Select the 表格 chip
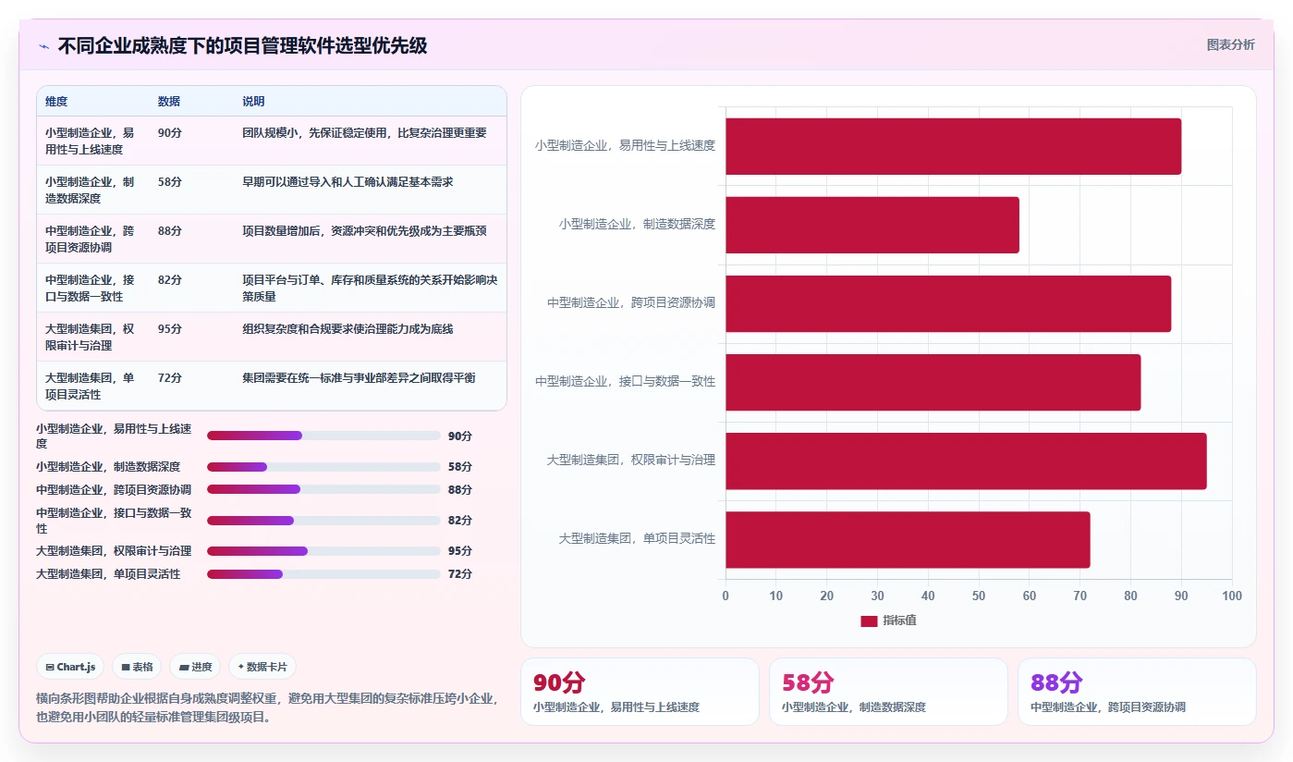Viewport: 1293px width, 762px height. [x=137, y=667]
